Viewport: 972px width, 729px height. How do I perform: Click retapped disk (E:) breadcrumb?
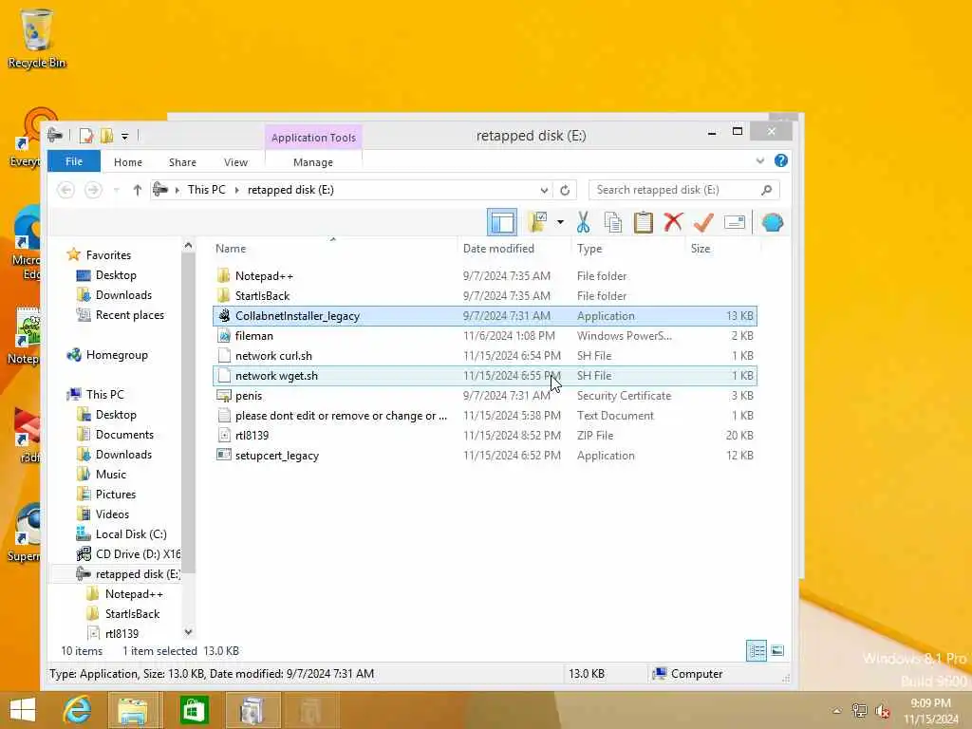tap(290, 190)
